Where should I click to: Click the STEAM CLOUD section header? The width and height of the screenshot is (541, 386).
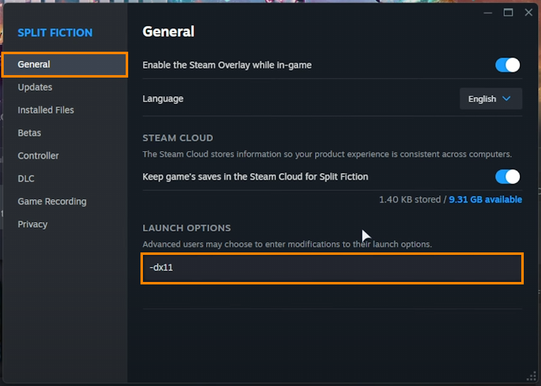pos(177,138)
